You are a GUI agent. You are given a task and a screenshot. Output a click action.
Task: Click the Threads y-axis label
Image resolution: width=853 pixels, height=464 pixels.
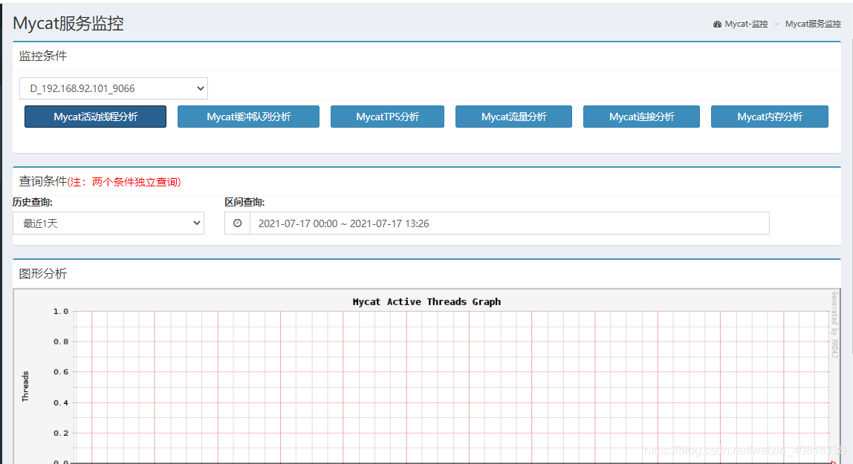[25, 386]
